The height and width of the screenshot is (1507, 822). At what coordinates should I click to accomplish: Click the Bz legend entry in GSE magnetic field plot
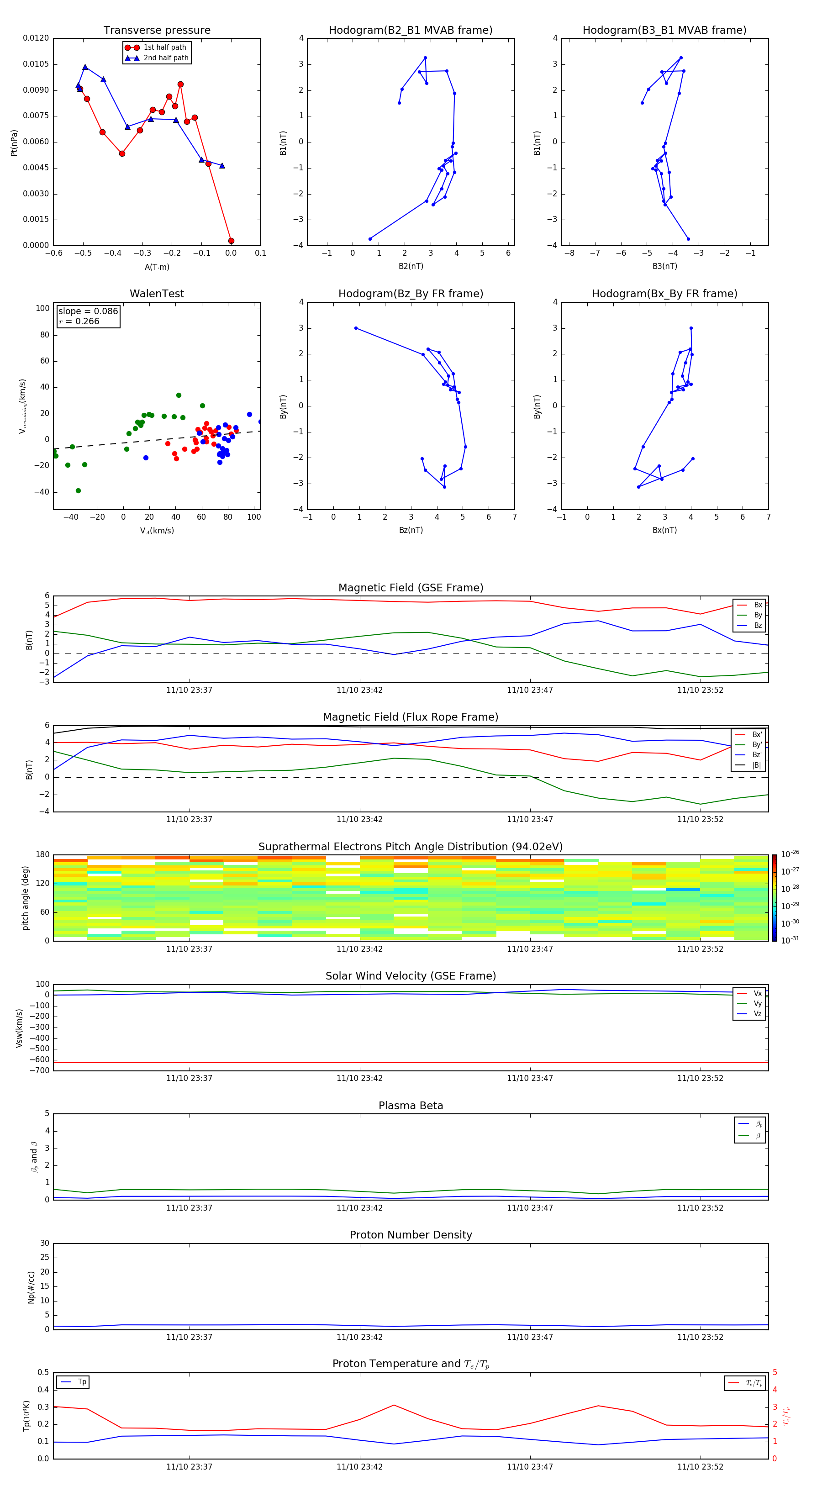(749, 625)
